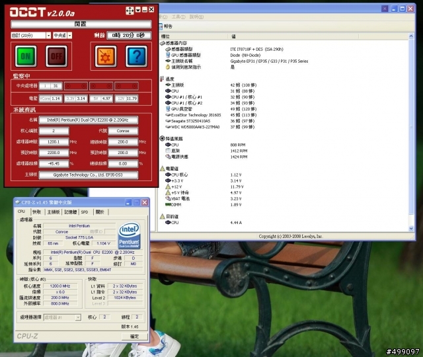423x357 pixels.
Task: Click the 底架 chassis fan row icon
Action: 168,151
